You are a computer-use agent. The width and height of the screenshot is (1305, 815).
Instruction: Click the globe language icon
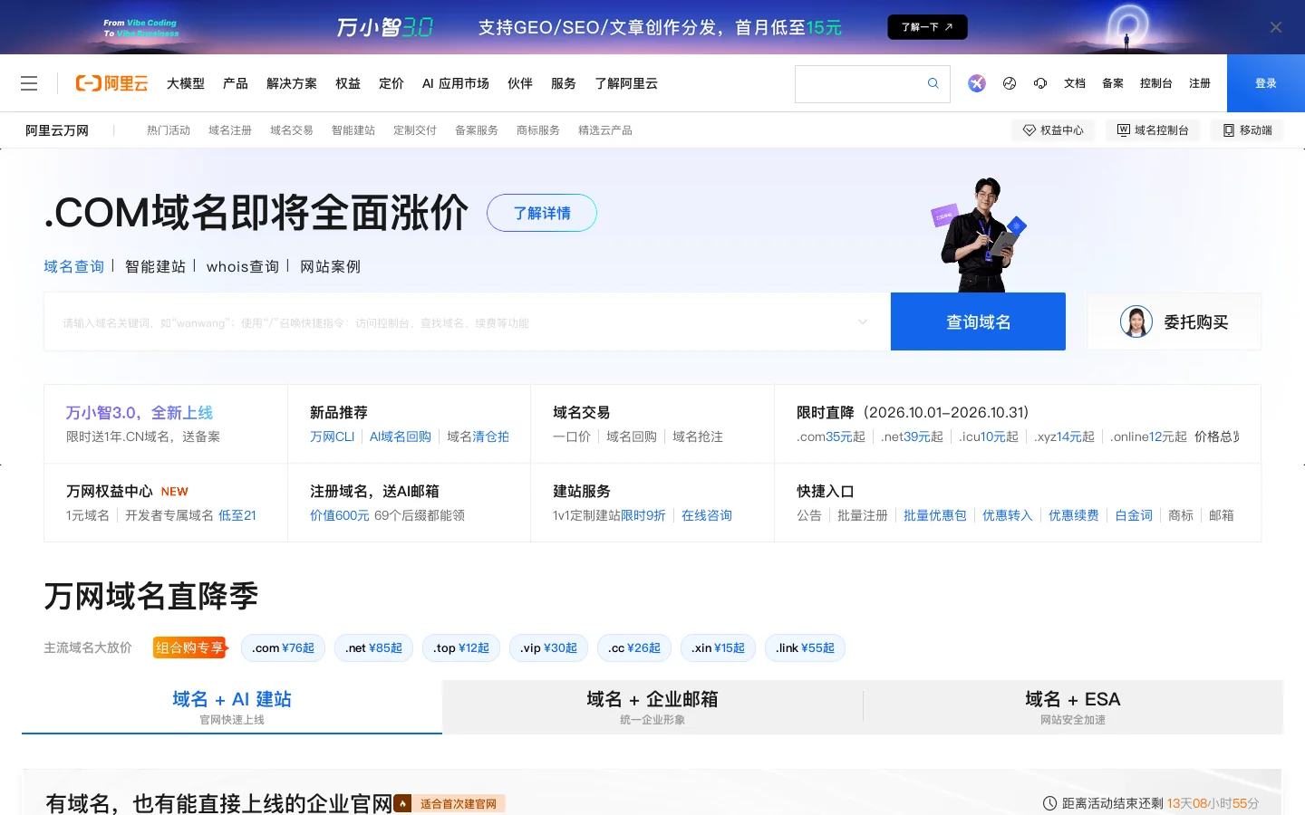(x=1010, y=83)
